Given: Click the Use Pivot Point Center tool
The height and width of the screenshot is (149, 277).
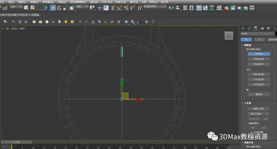Looking at the screenshot, I should pos(92,8).
